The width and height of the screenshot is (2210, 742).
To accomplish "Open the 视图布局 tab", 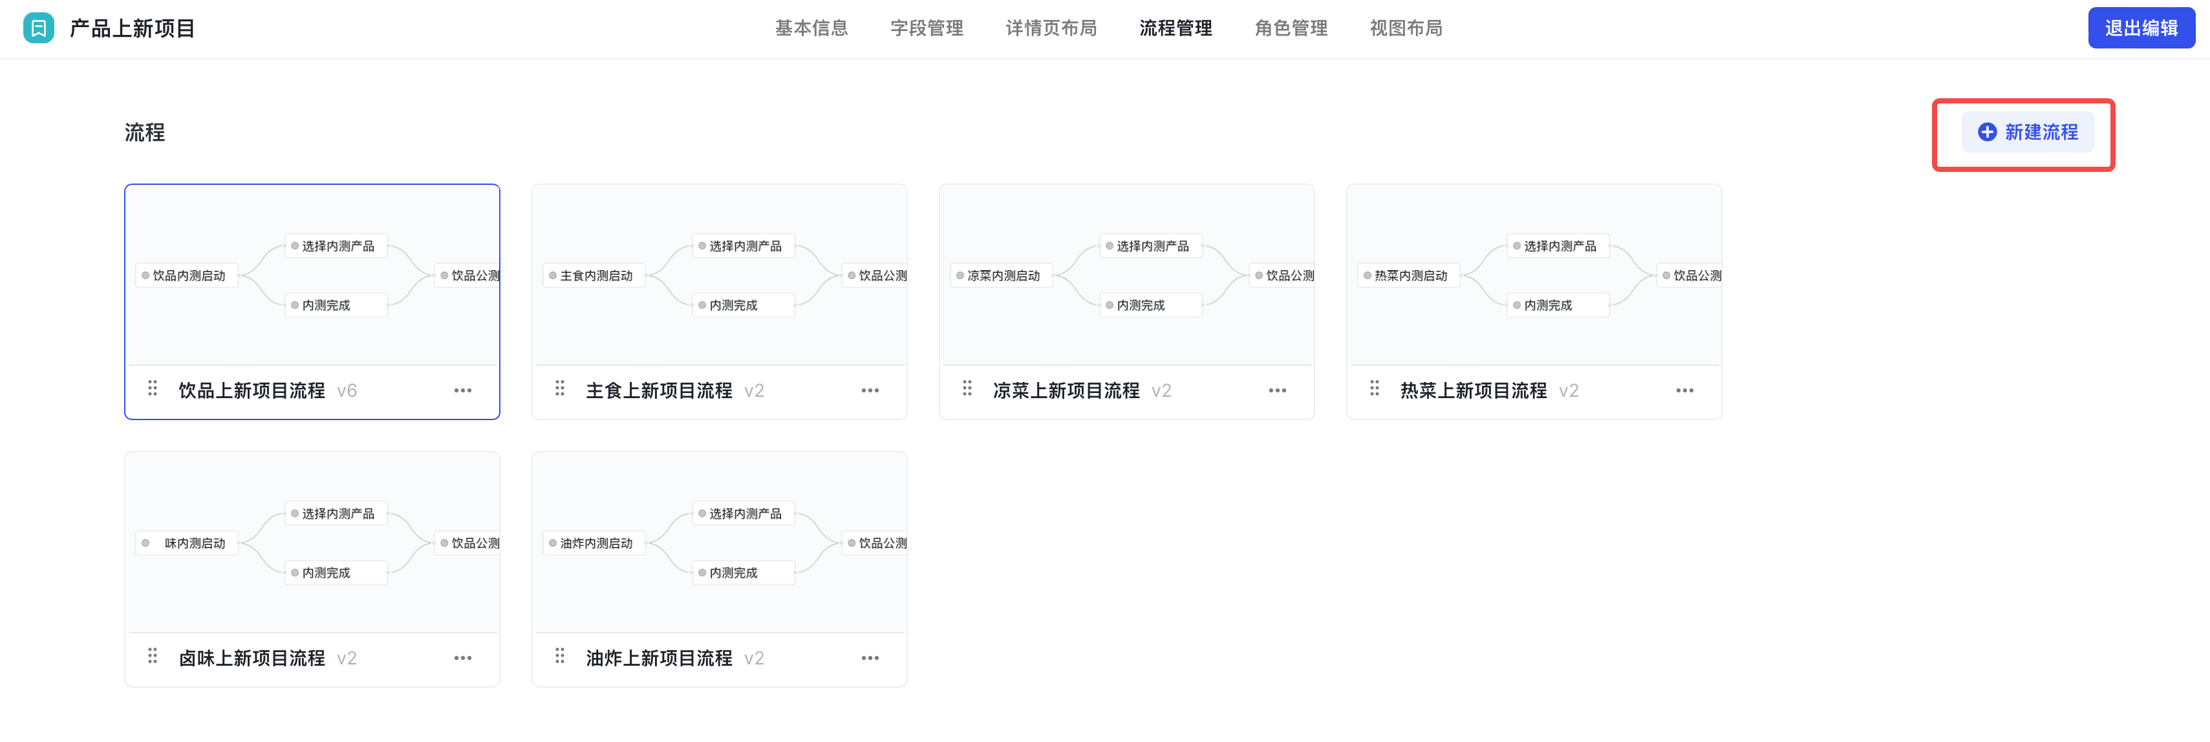I will (x=1405, y=28).
